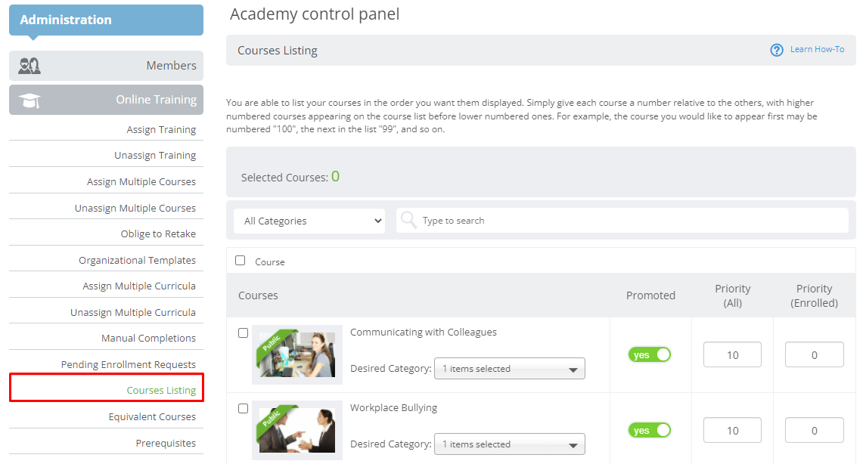Open the Communicating with Colleagues course thumbnail
Image resolution: width=866 pixels, height=464 pixels.
pyautogui.click(x=297, y=354)
